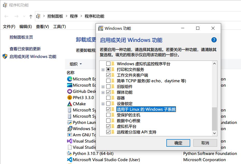Expand the 打印和文件服务 tree node
Image resolution: width=241 pixels, height=164 pixels.
click(103, 70)
